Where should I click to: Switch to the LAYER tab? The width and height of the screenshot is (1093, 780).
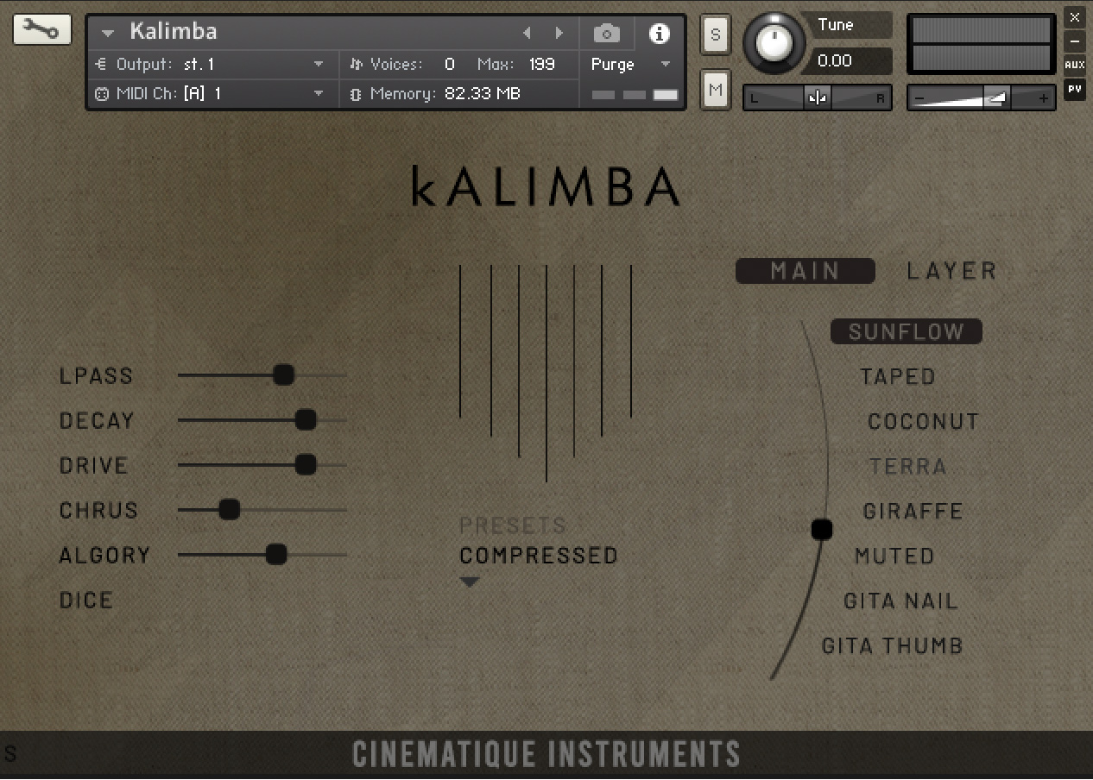tap(951, 271)
